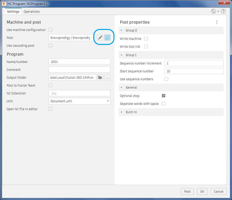Select the Settings tab

[13, 12]
